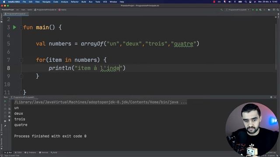The height and width of the screenshot is (157, 280).
Task: Click the print icon in the Run panel
Action: click(9, 116)
